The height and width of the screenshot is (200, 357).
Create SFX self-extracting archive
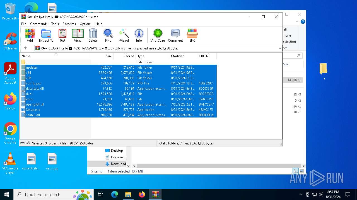[x=192, y=35]
